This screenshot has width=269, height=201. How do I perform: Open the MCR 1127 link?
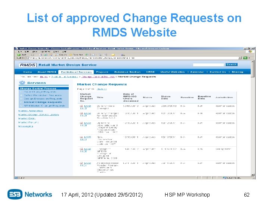point(86,138)
